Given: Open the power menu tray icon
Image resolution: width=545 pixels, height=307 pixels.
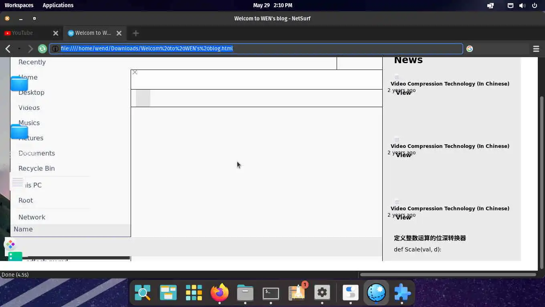Looking at the screenshot, I should tap(535, 6).
